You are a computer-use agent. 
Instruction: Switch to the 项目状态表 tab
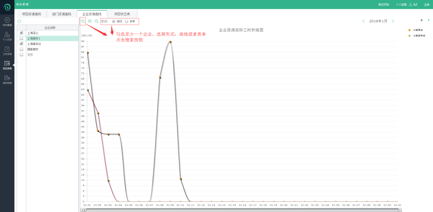point(122,14)
